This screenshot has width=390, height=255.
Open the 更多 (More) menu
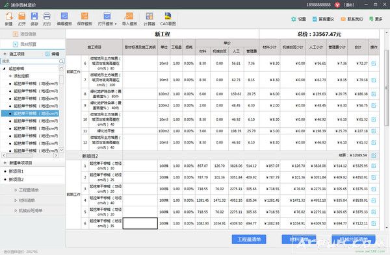click(x=376, y=19)
